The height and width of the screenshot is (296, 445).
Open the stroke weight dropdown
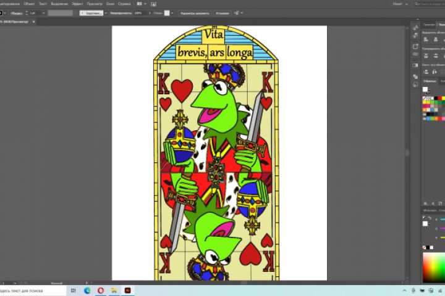point(43,13)
